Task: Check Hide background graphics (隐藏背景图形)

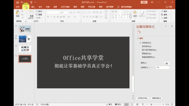Action: point(140,57)
